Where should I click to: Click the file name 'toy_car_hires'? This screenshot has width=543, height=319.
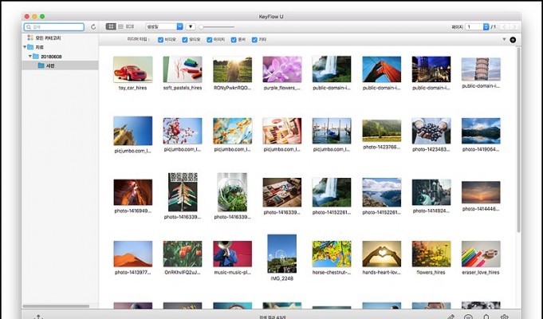[x=133, y=88]
